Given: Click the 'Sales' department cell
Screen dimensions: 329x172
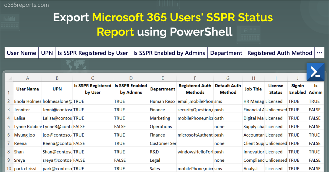Looking at the screenshot, I should pyautogui.click(x=163, y=168).
